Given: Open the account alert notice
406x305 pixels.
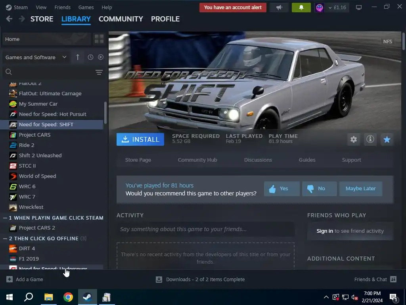Looking at the screenshot, I should (x=233, y=8).
